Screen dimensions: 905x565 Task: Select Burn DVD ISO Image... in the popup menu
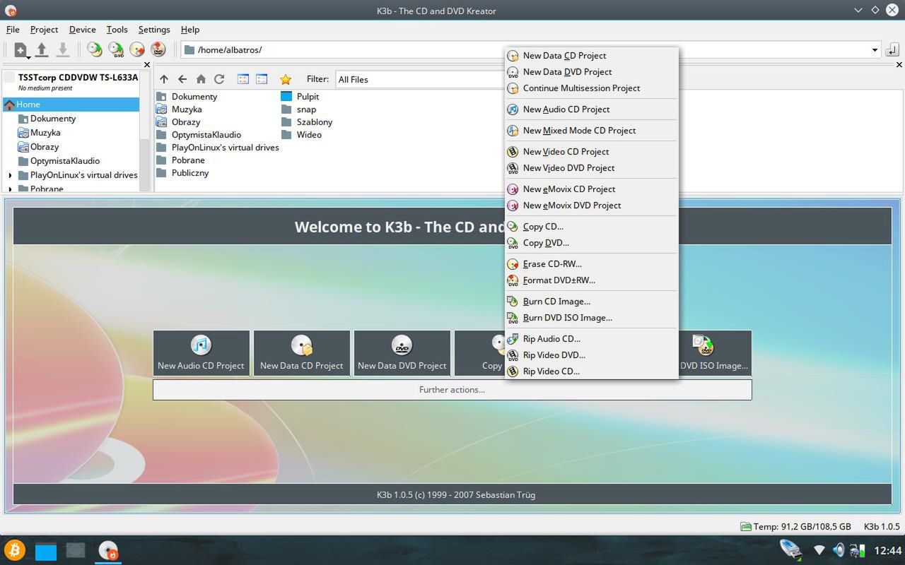click(x=592, y=318)
